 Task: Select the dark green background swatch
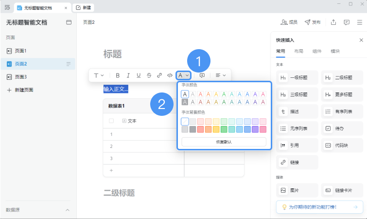click(x=224, y=129)
